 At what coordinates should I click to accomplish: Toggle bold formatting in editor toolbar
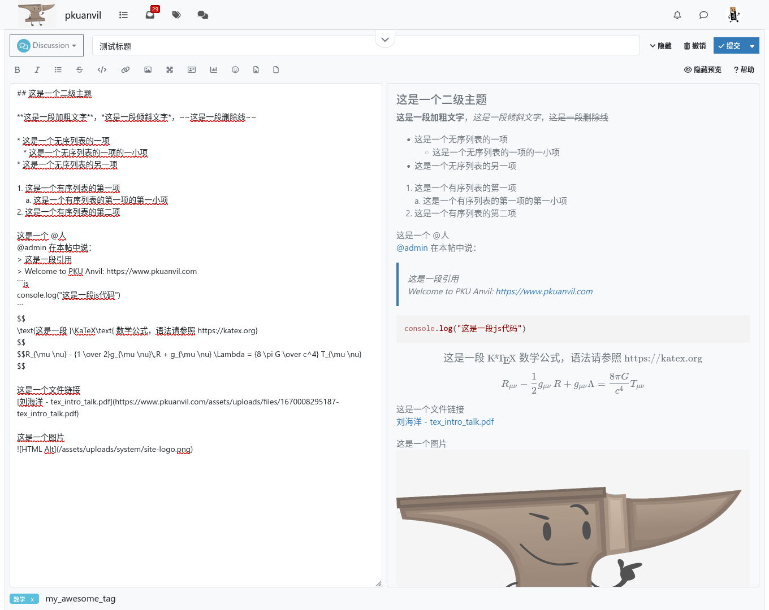(x=17, y=70)
